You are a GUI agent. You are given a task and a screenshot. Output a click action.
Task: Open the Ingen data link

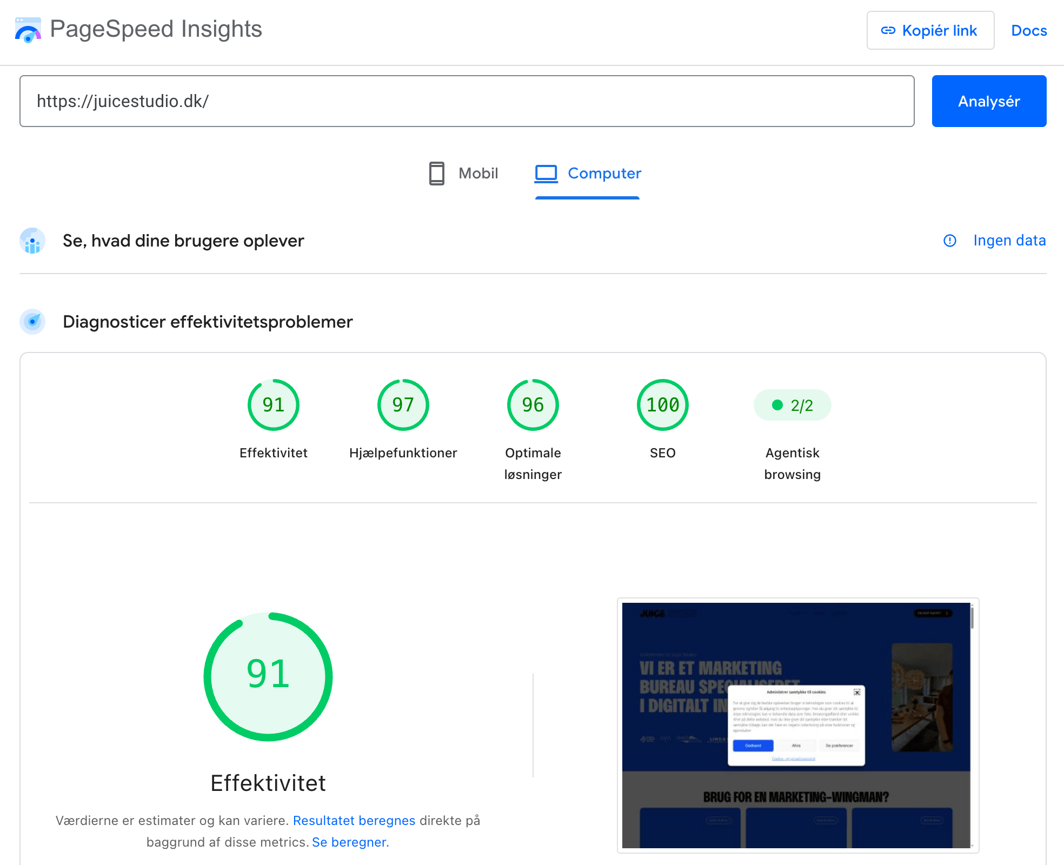[1009, 241]
